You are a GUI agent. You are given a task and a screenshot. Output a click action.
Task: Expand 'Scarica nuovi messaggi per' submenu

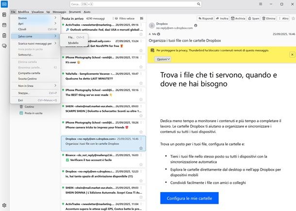35,43
